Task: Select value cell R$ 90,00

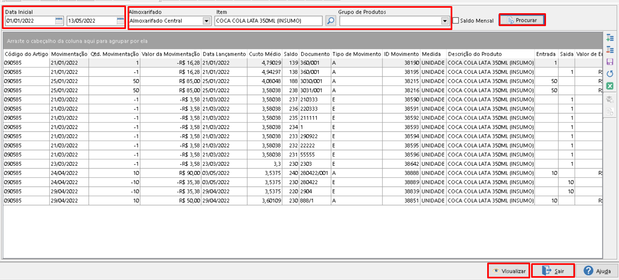Action: point(171,173)
